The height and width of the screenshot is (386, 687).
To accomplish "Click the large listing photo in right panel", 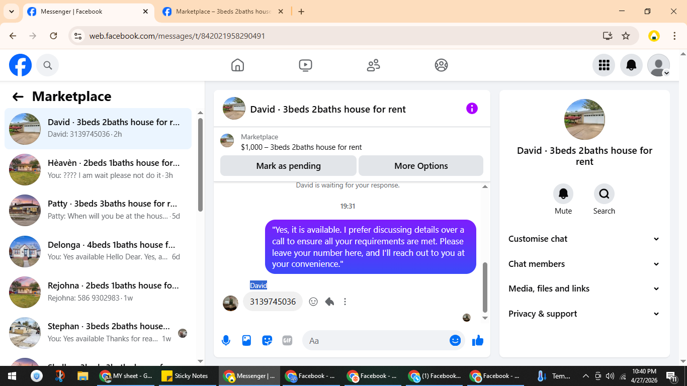I will [584, 119].
